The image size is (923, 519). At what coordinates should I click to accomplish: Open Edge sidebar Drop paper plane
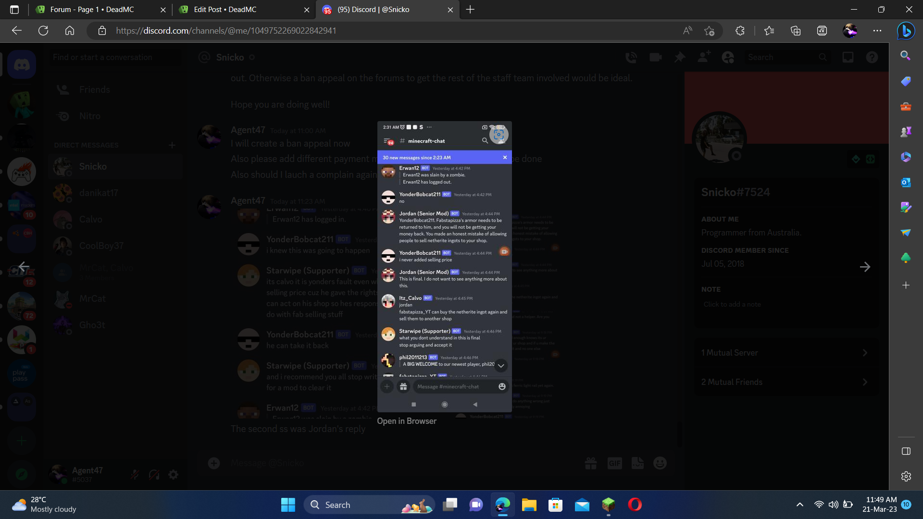click(x=906, y=233)
